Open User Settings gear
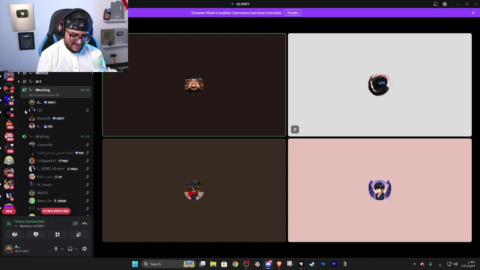Image resolution: width=480 pixels, height=270 pixels. tap(84, 249)
